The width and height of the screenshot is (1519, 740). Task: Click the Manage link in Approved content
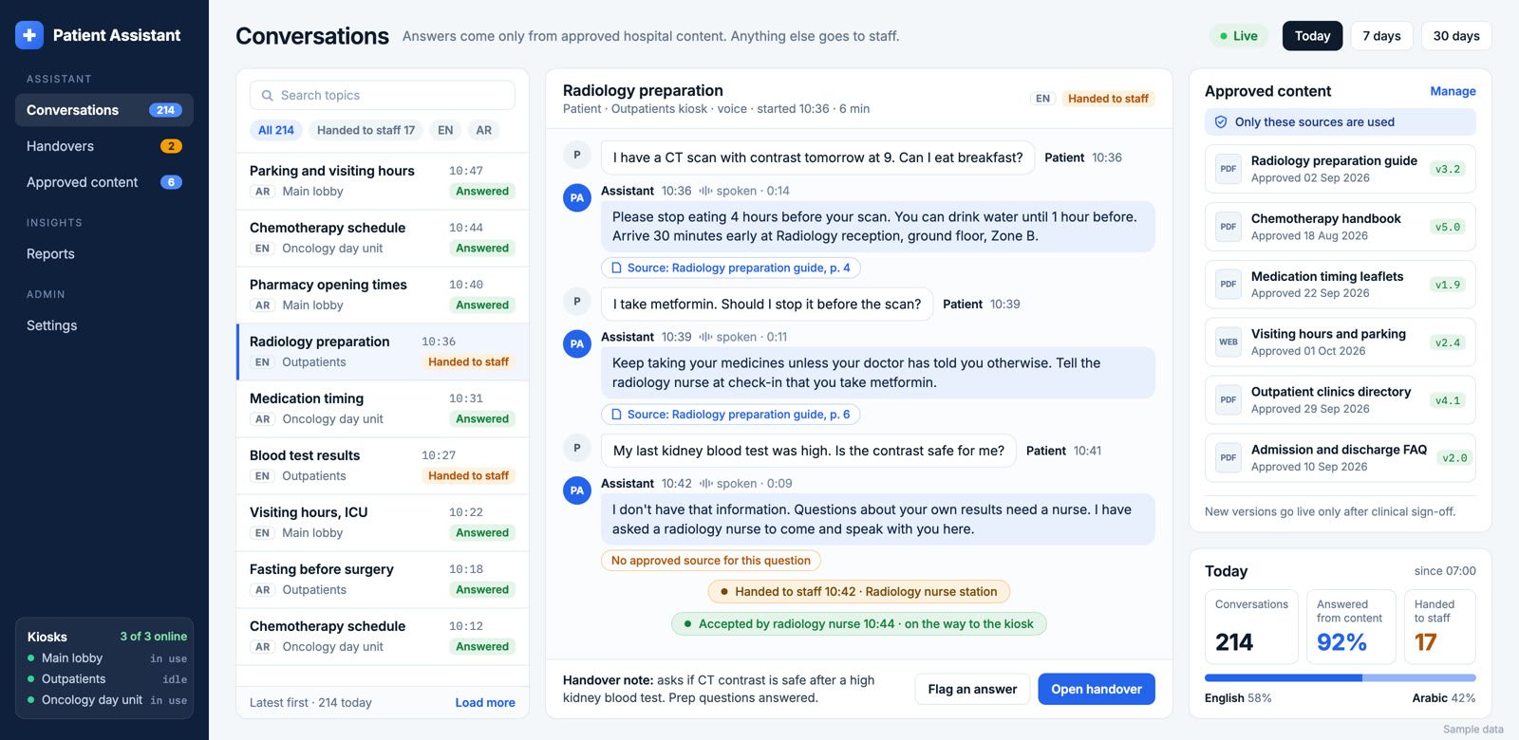(x=1453, y=91)
